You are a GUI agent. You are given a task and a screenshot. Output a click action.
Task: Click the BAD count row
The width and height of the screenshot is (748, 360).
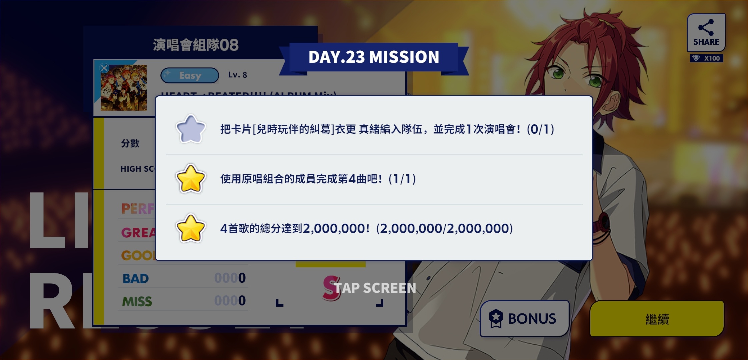point(183,278)
